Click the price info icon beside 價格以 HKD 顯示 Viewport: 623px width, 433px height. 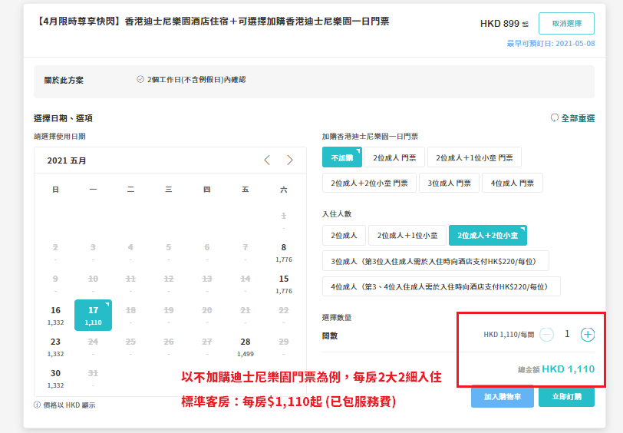pyautogui.click(x=37, y=405)
